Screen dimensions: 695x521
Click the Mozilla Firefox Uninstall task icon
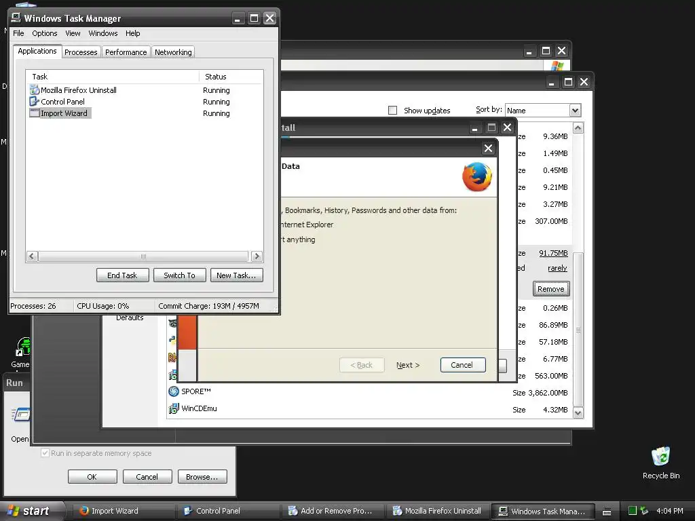(x=34, y=90)
